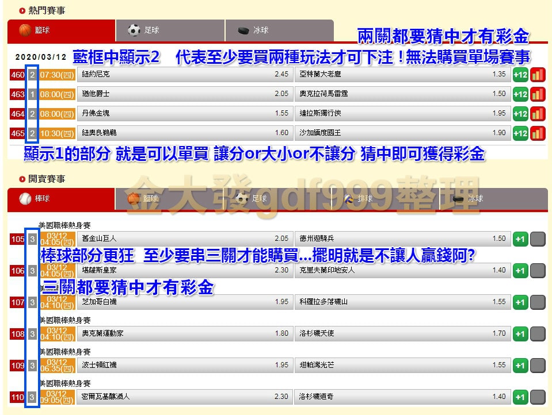Image resolution: width=552 pixels, height=415 pixels.
Task: Open statistics chart icon for game 460
Action: point(538,74)
